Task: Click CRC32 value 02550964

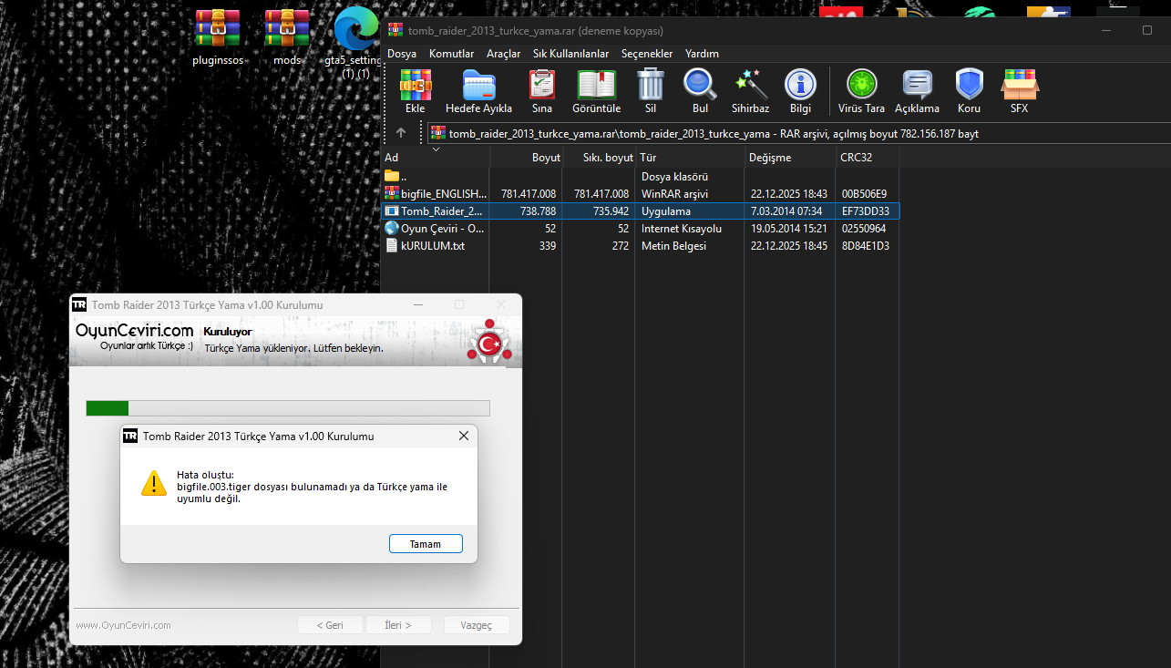Action: point(864,229)
